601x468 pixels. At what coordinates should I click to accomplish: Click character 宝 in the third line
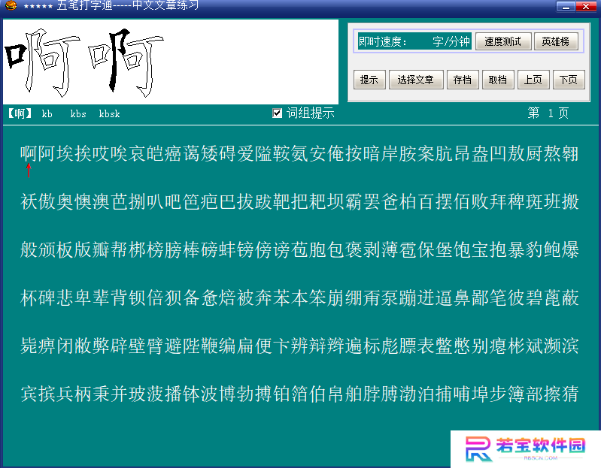coord(480,249)
